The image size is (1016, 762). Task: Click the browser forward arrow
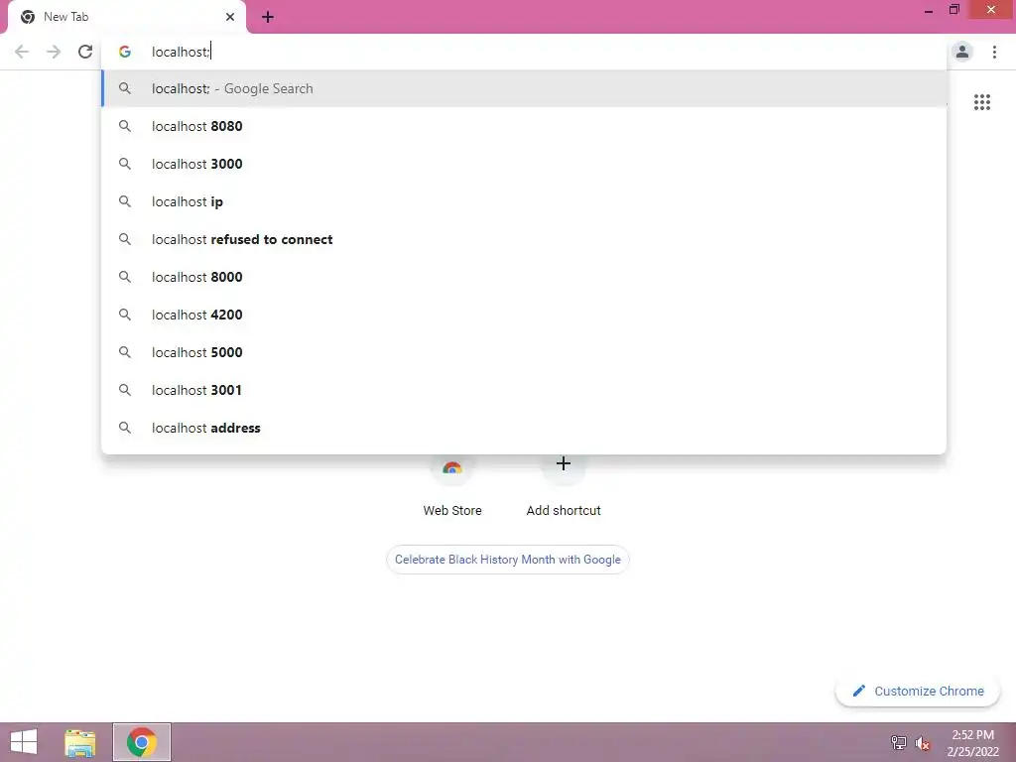(54, 52)
